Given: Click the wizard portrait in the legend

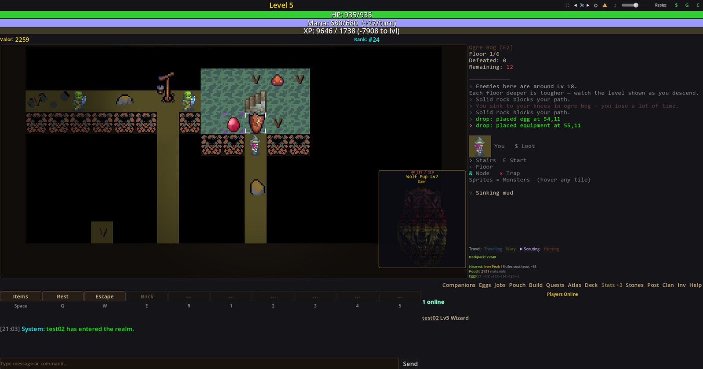Looking at the screenshot, I should [x=480, y=146].
